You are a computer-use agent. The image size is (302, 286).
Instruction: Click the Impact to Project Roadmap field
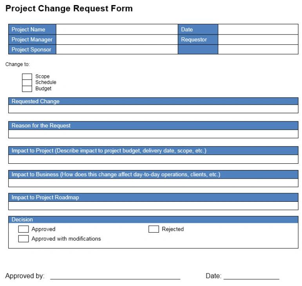pos(153,206)
